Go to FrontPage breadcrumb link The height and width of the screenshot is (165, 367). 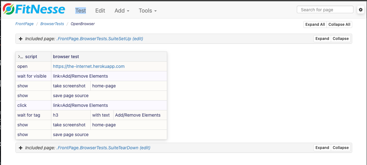tap(25, 24)
